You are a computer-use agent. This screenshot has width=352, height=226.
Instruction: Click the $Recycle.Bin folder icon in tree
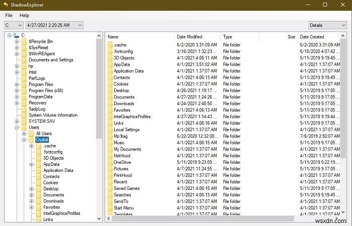point(24,42)
